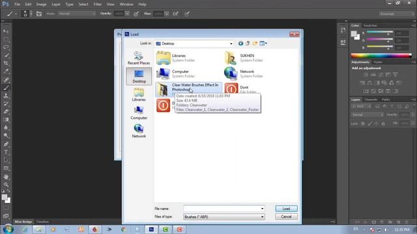Select the Magic Wand tool
This screenshot has height=234, width=417.
click(6, 55)
